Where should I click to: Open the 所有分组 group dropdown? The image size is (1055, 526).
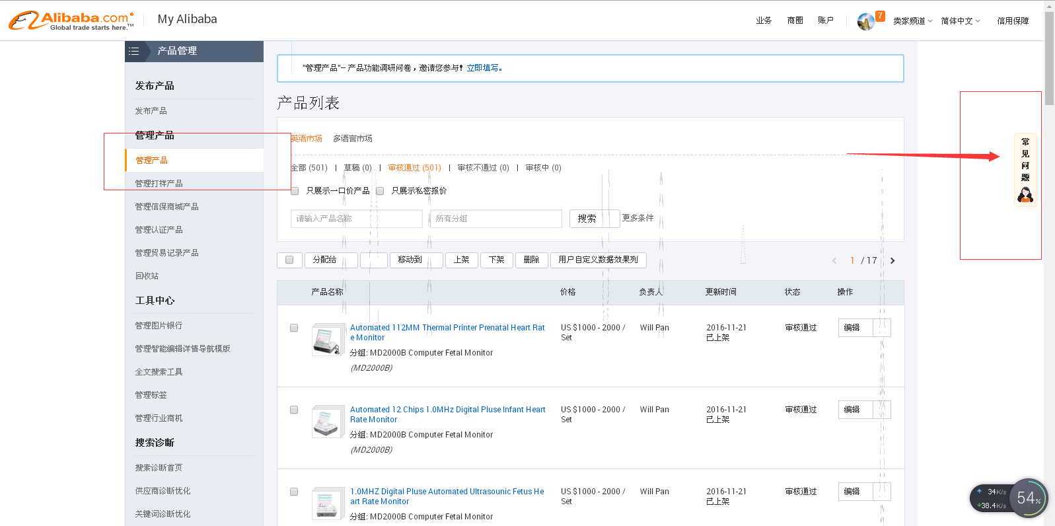[496, 219]
